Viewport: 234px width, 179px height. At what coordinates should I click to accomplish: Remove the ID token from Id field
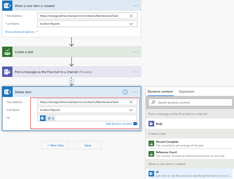point(53,119)
